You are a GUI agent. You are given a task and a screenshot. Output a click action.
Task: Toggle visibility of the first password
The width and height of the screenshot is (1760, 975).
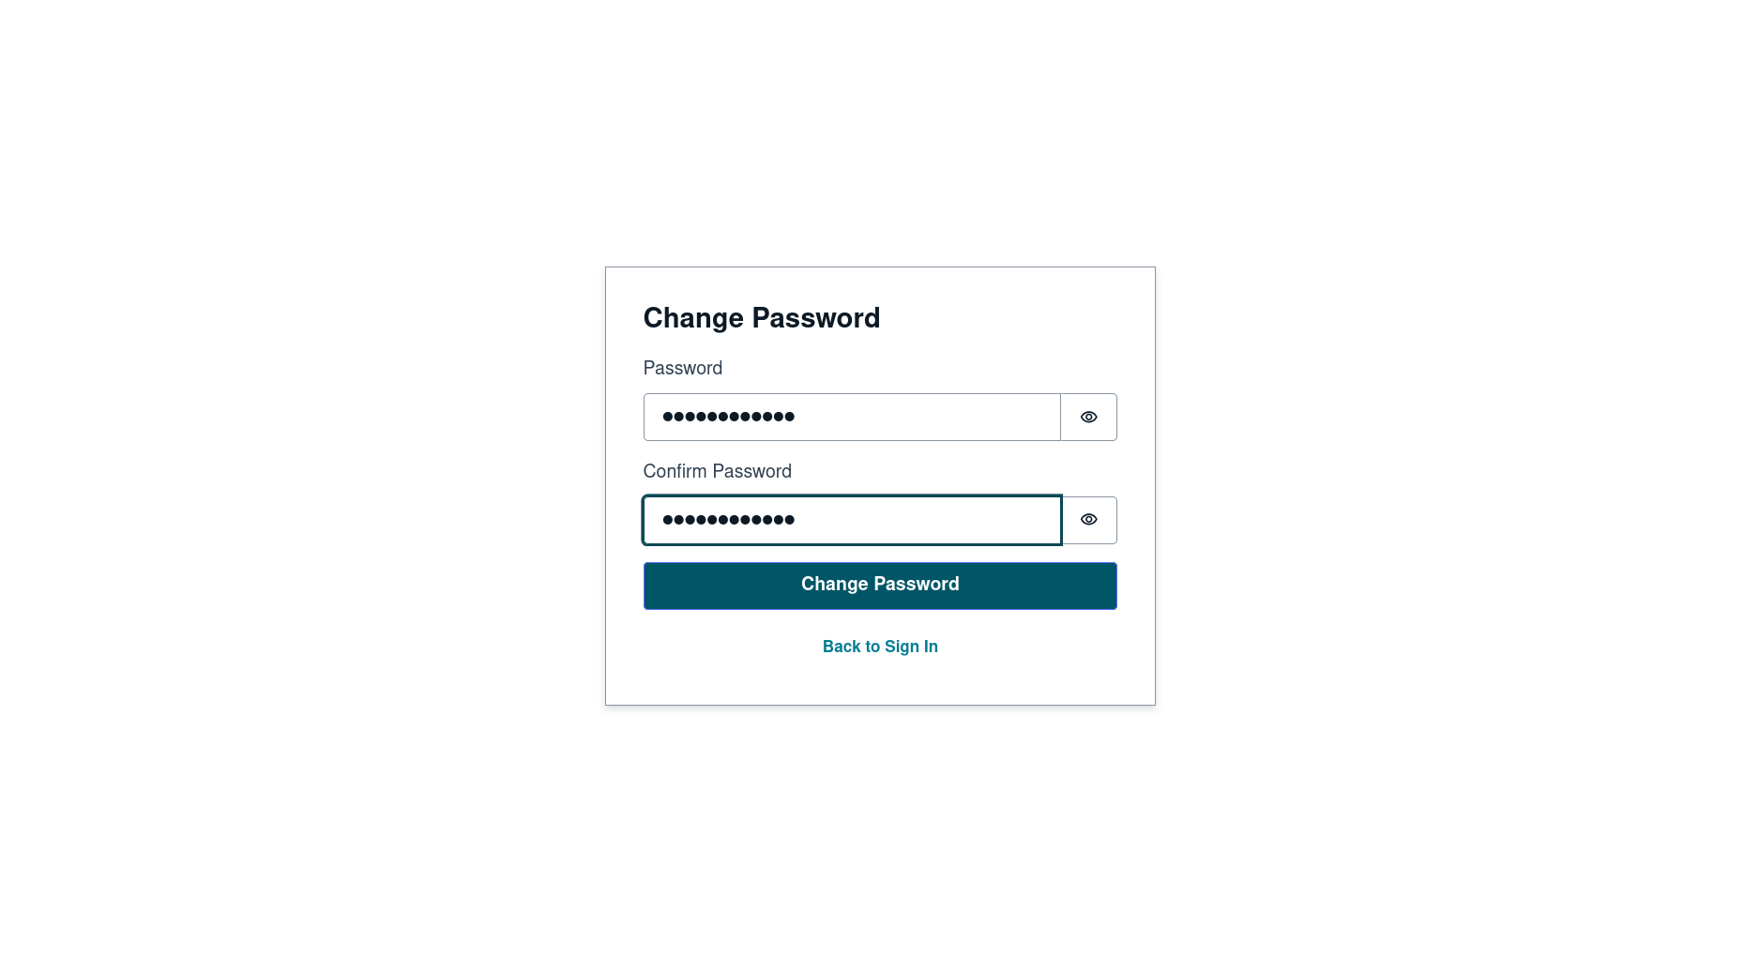pos(1088,417)
